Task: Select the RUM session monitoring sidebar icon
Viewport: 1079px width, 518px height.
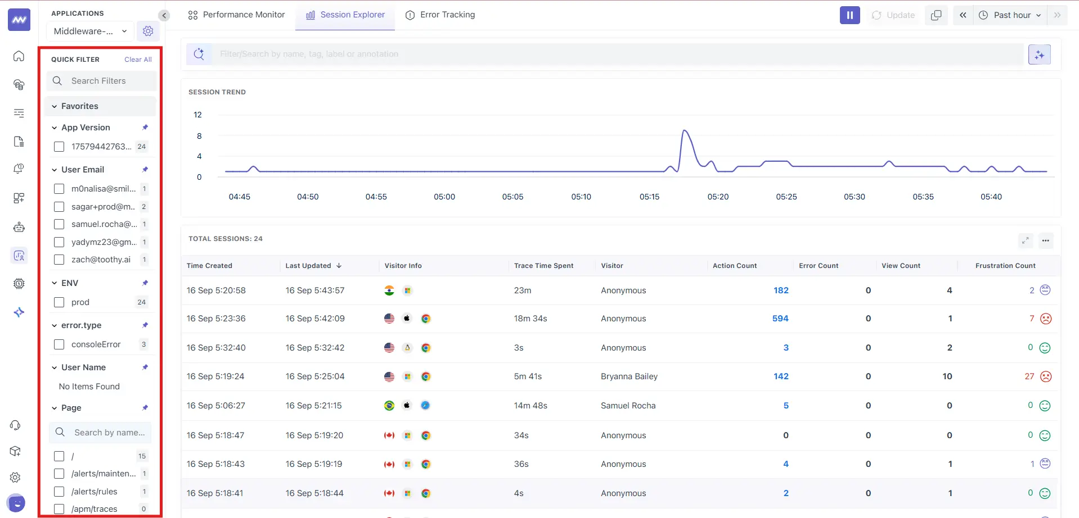Action: 19,256
